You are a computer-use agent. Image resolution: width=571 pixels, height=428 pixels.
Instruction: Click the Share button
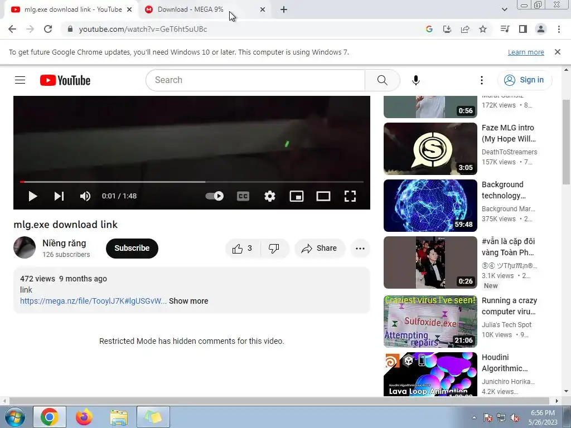click(x=320, y=249)
